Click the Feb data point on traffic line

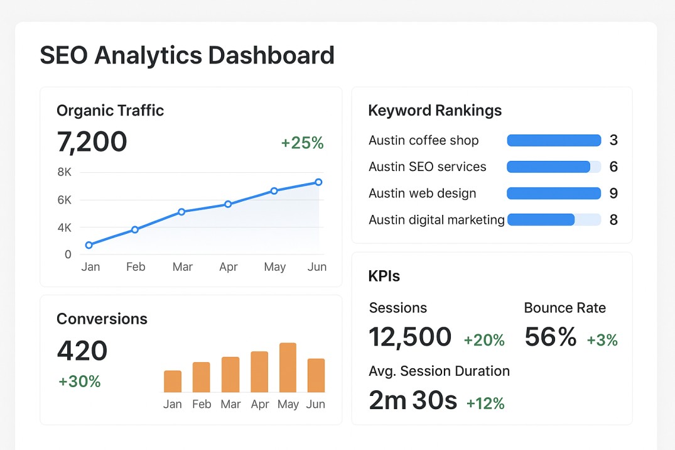[135, 230]
